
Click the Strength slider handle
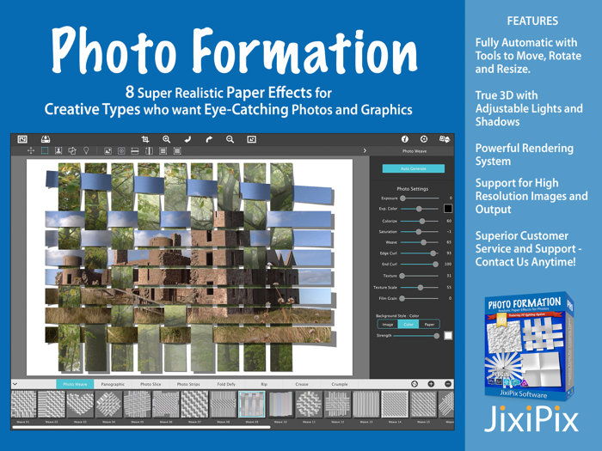[x=437, y=336]
